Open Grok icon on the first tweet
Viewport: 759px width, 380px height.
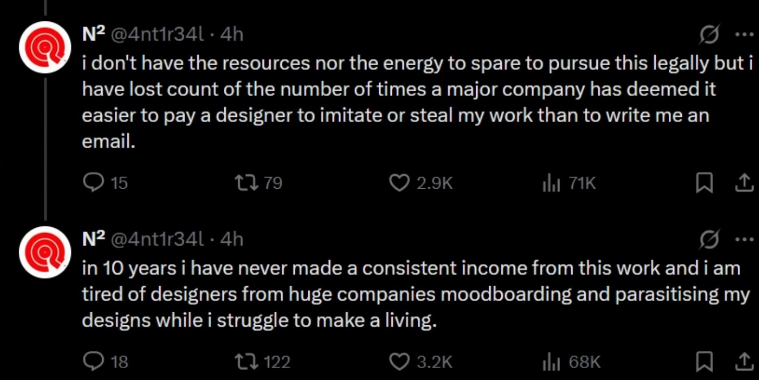pos(710,35)
